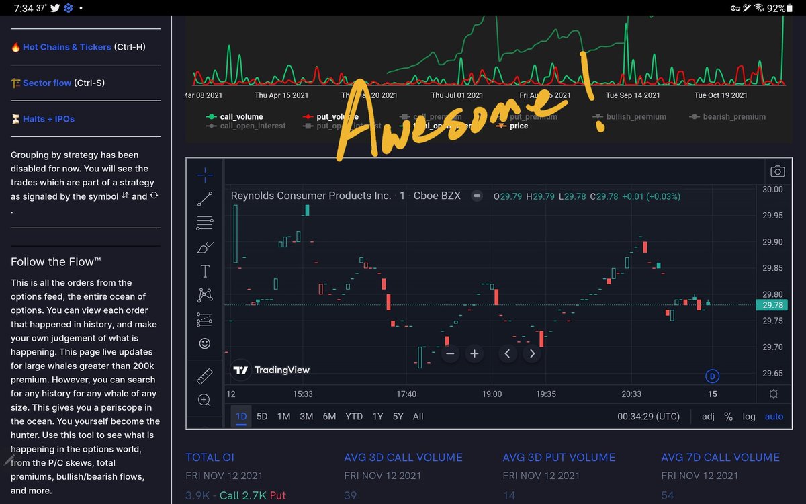Screen dimensions: 806x504
Task: Toggle auto scale mode
Action: pos(774,416)
